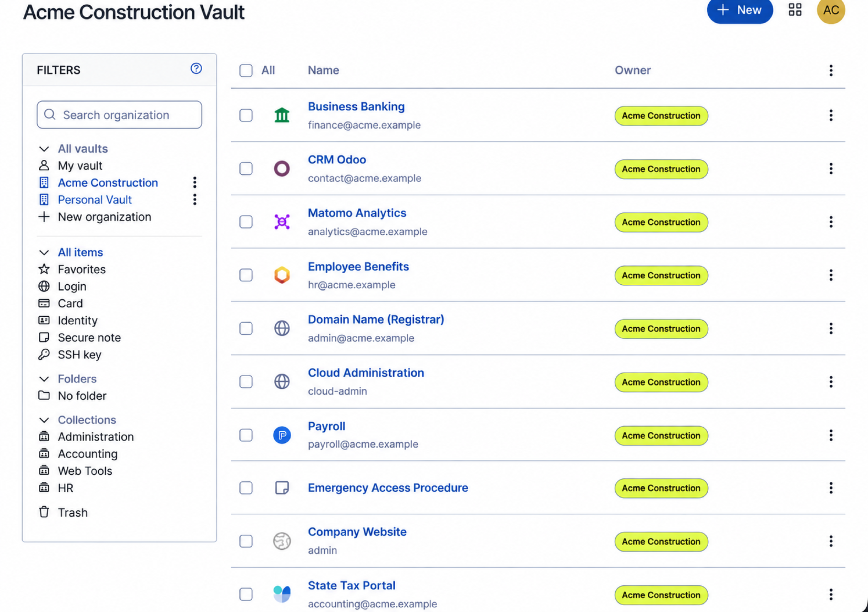
Task: Open the AC account avatar menu
Action: click(831, 10)
